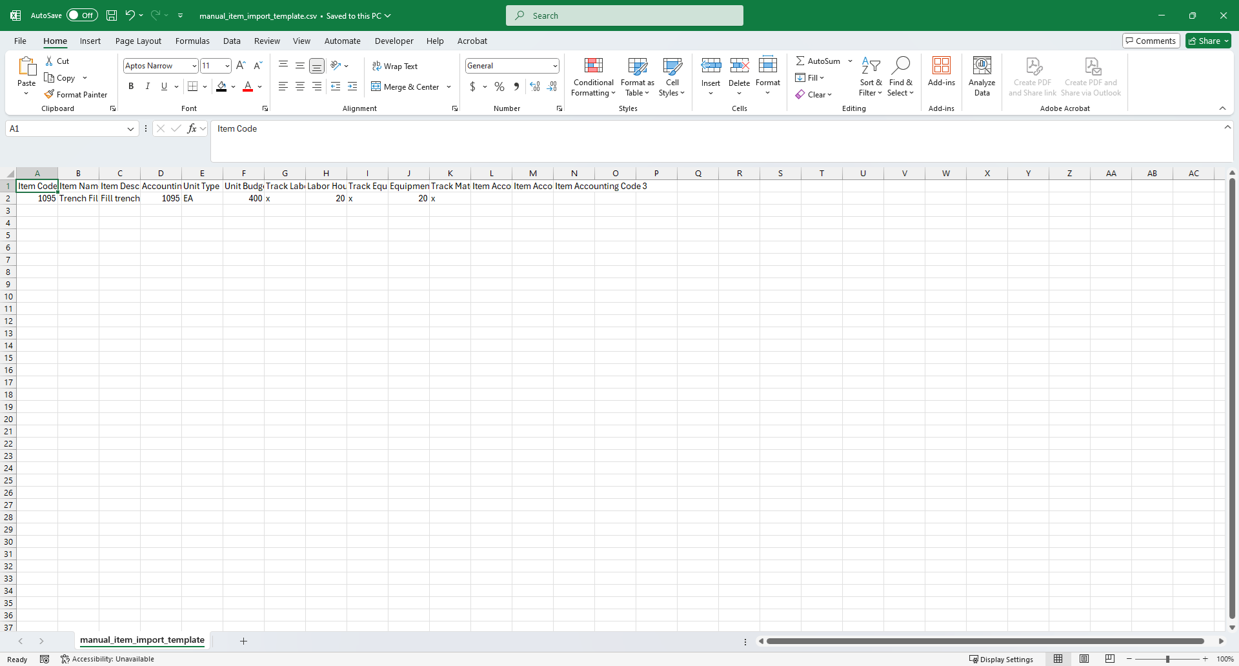Click Display Settings in status bar

1001,659
